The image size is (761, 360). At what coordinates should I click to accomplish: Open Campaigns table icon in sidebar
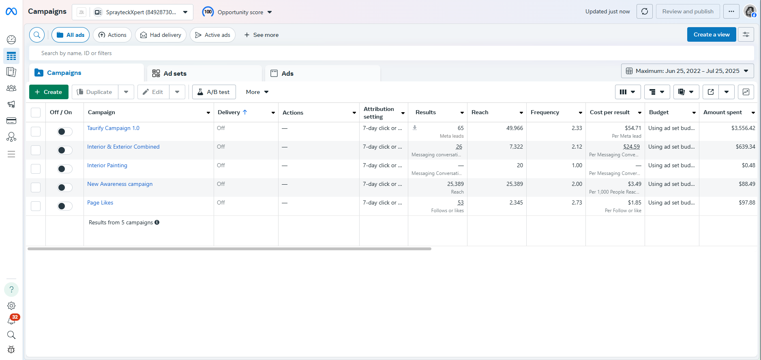click(11, 56)
